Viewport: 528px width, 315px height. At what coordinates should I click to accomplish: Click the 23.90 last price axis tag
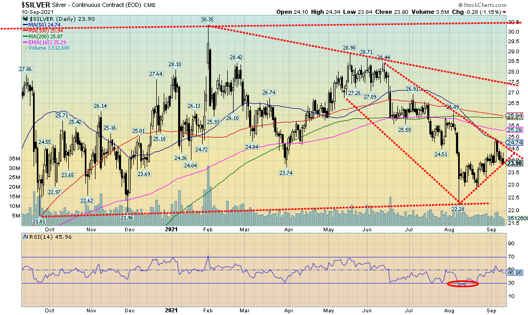click(x=515, y=164)
